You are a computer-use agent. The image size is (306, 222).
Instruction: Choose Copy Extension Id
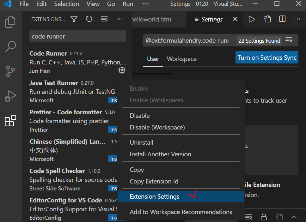click(181, 182)
